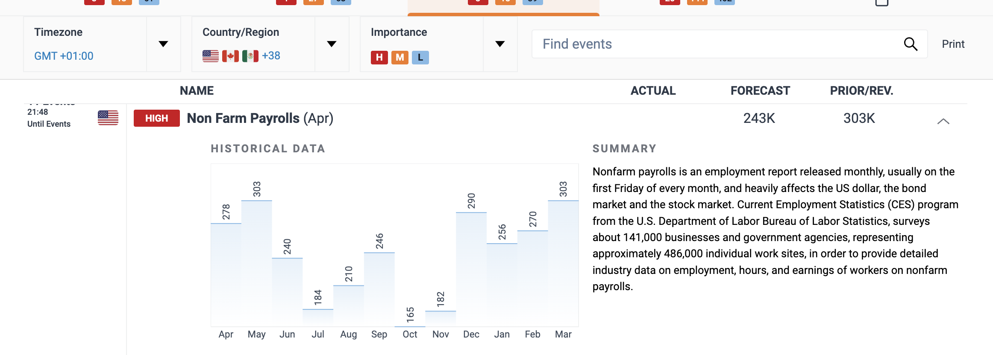
Task: Click the Print link
Action: pos(953,44)
